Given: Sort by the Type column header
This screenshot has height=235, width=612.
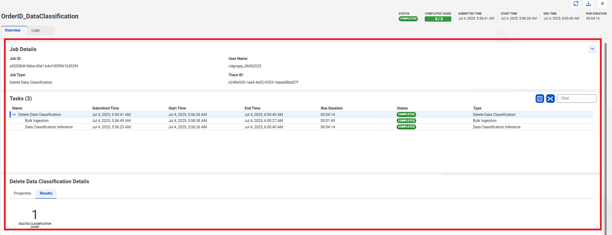Looking at the screenshot, I should (477, 108).
